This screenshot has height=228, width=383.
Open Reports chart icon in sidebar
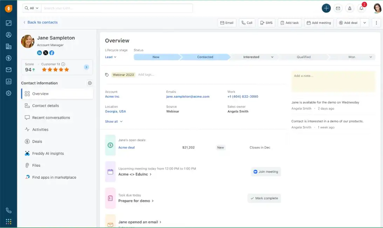tap(8, 81)
